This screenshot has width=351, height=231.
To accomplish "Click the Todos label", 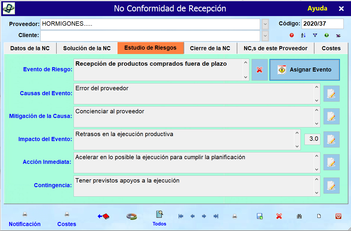I will [159, 224].
